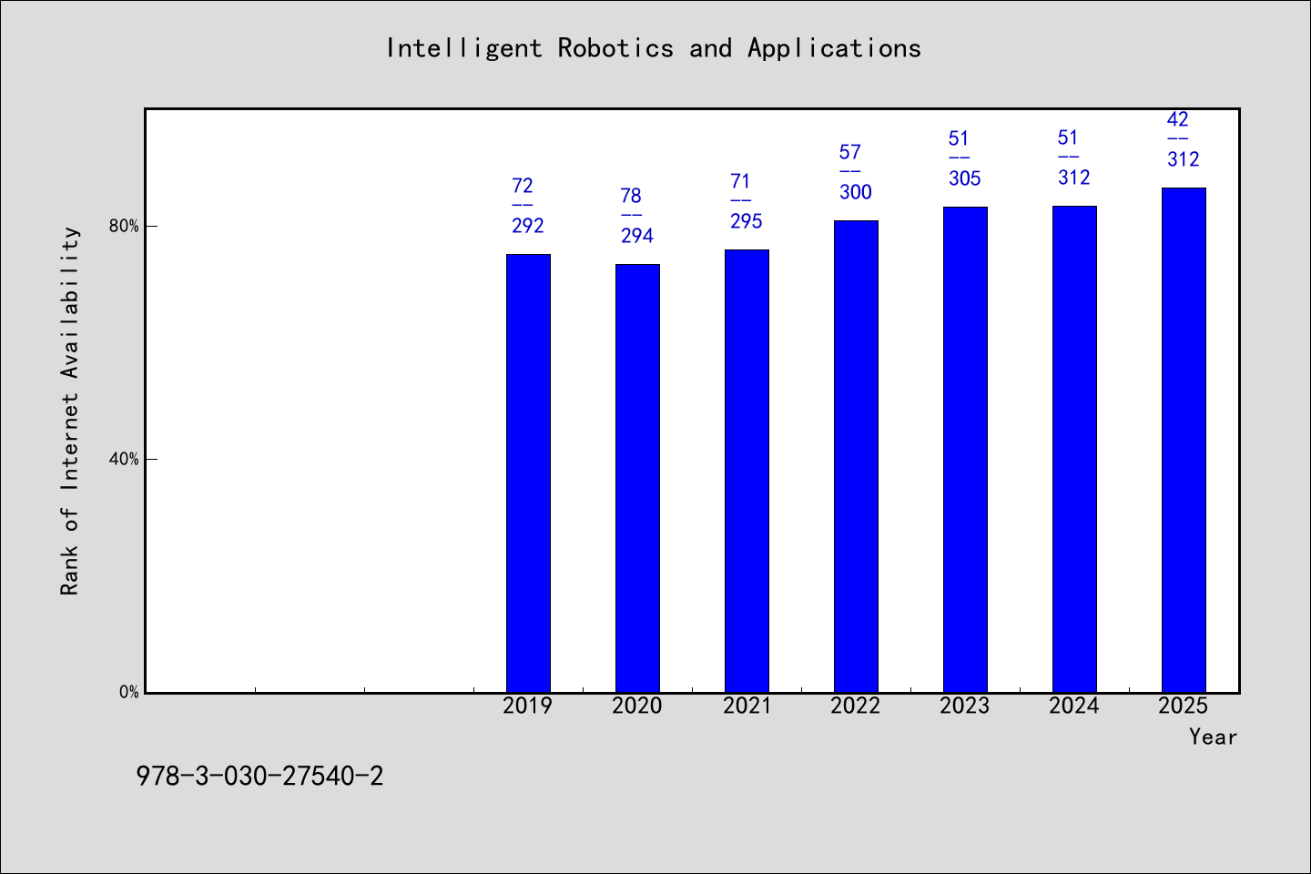Click the 2022 x-axis label
1311x874 pixels.
click(856, 706)
